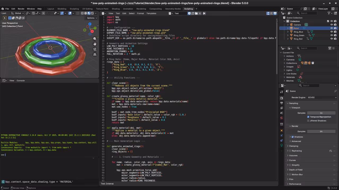Adjust the Viewport Samples value slider
Image resolution: width=339 pixels, height=190 pixels.
[321, 113]
